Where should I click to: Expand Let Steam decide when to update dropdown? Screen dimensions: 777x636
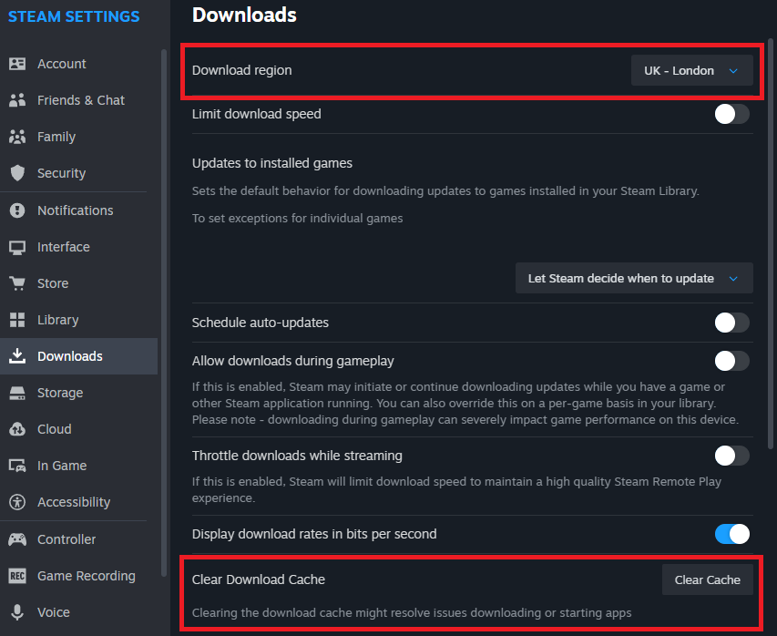634,278
